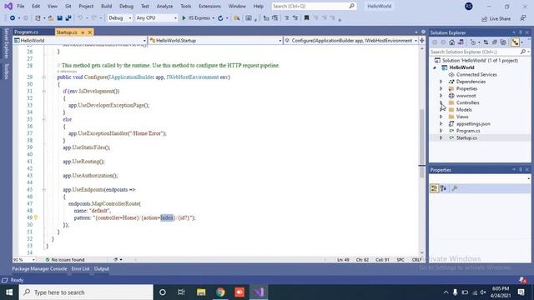Click the Navigate Backward toolbar button
This screenshot has width=534, height=300.
coord(13,18)
